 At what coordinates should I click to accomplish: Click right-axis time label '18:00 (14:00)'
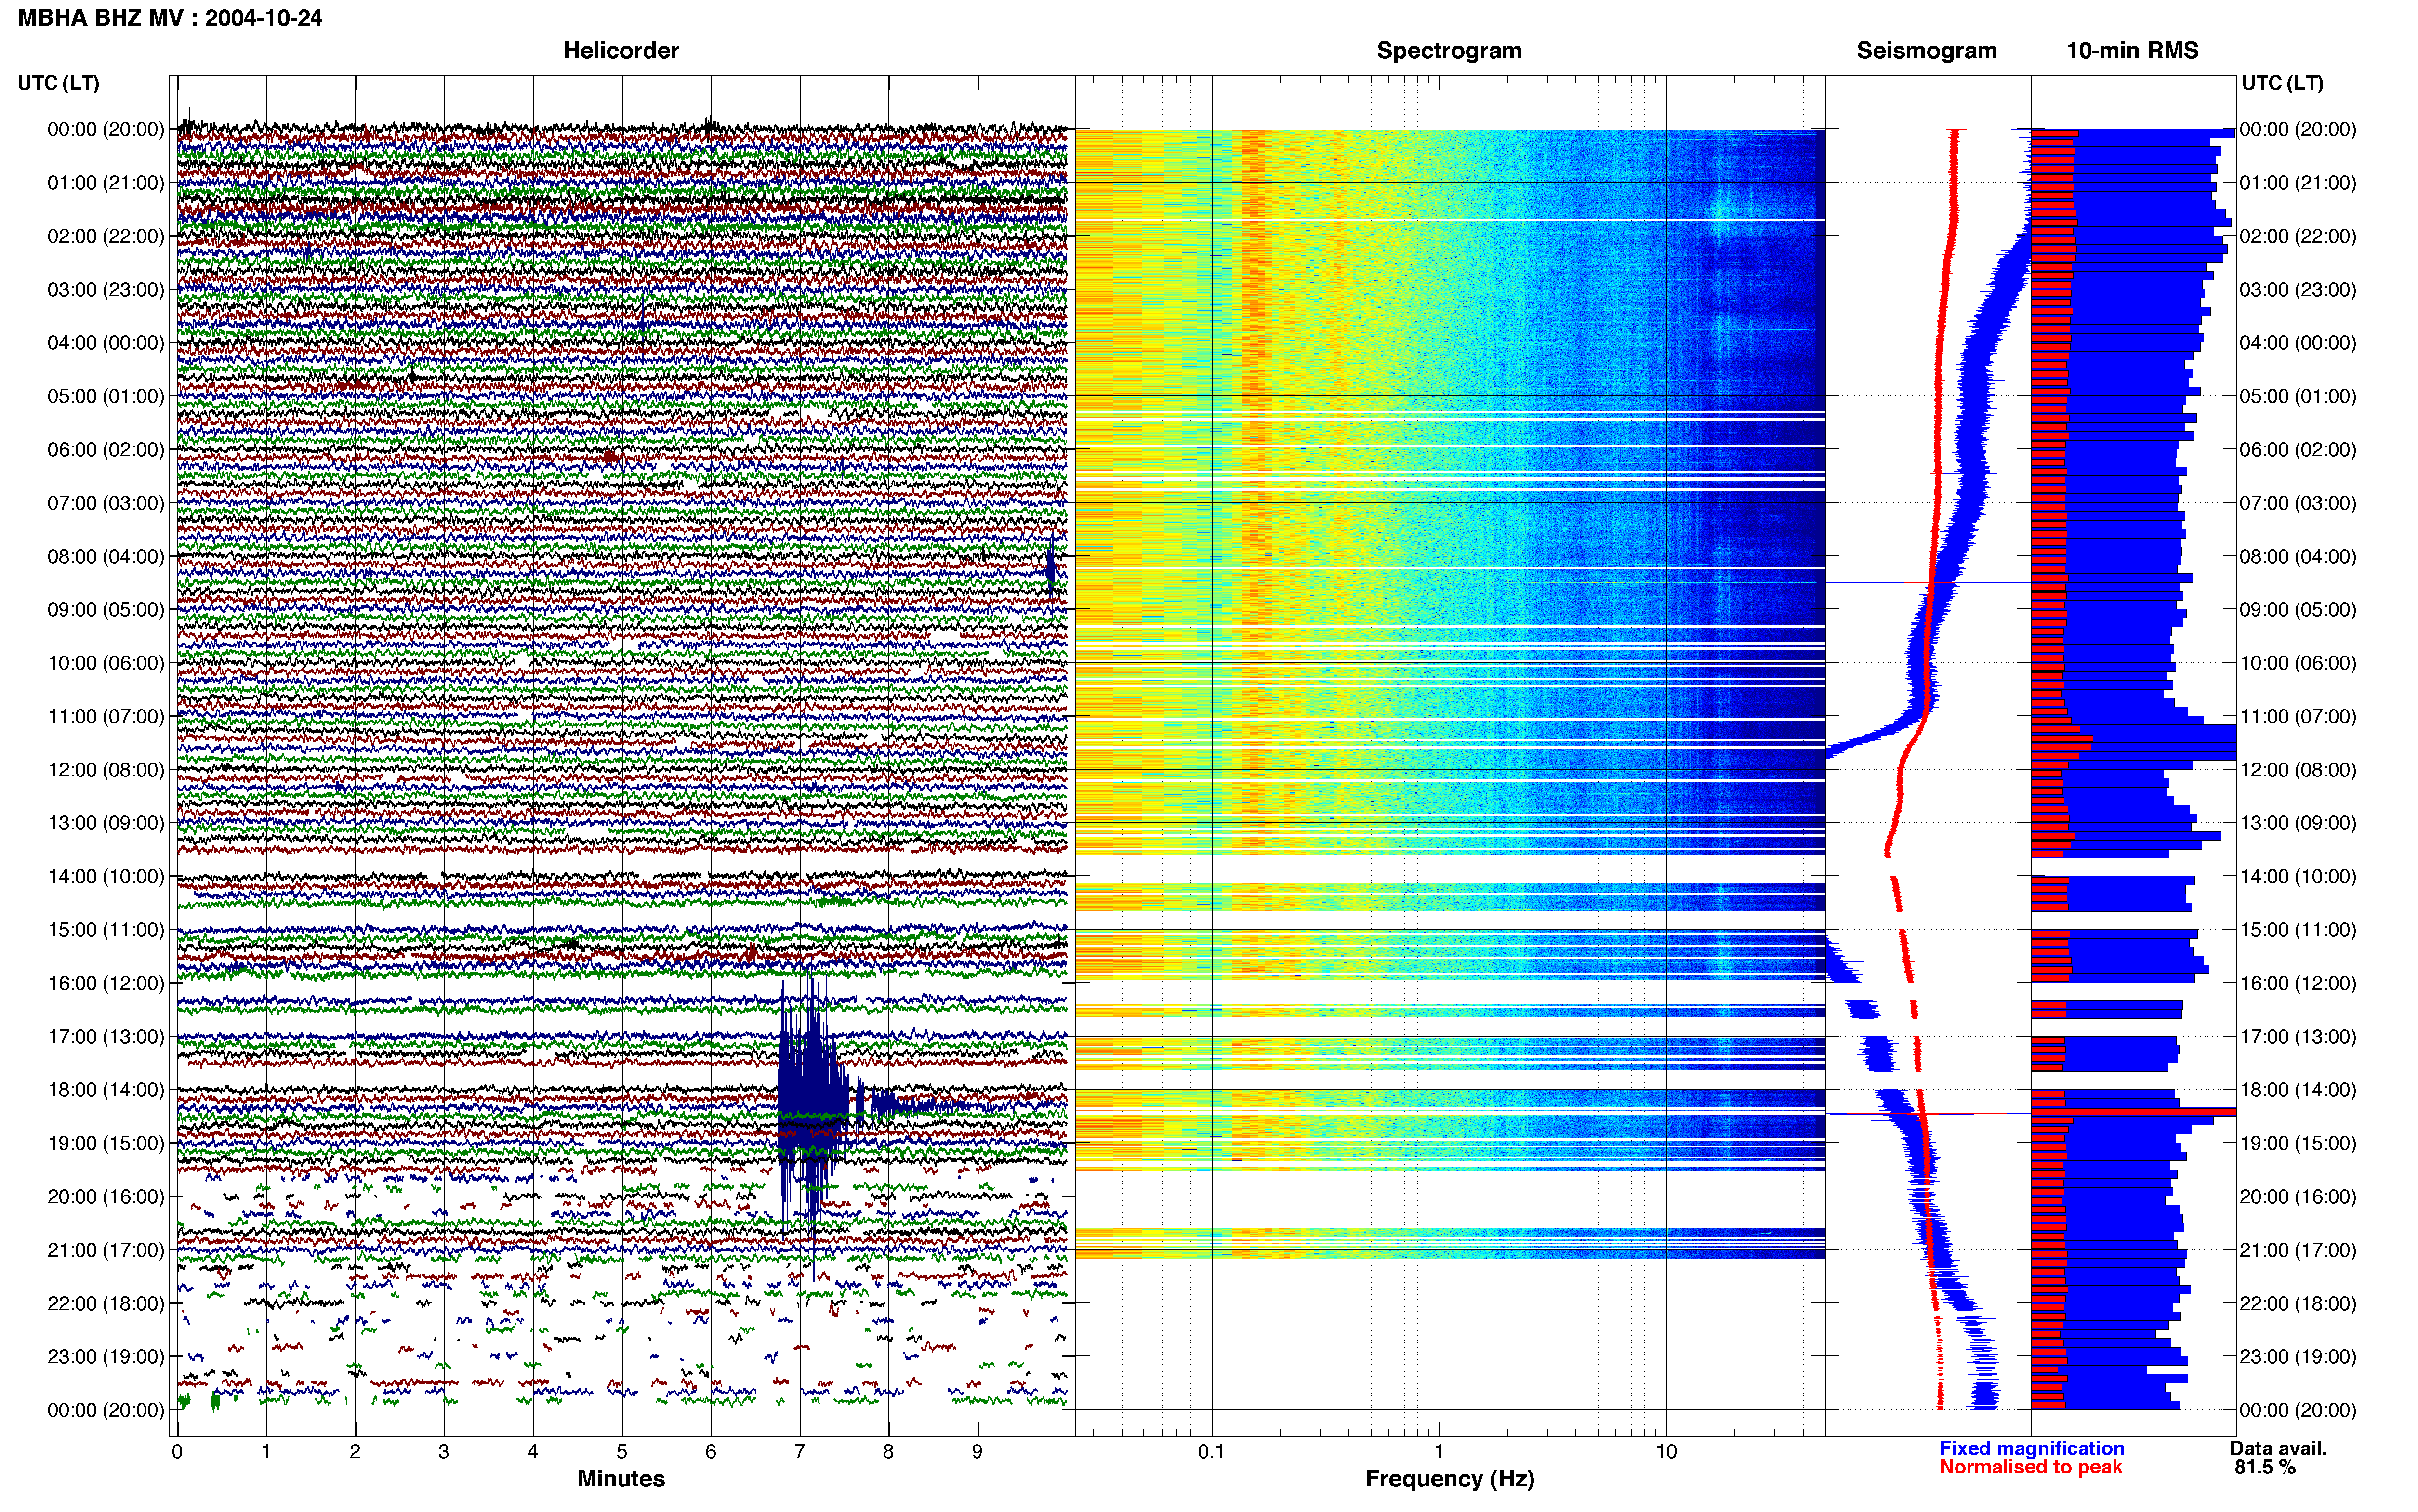pyautogui.click(x=2298, y=1089)
